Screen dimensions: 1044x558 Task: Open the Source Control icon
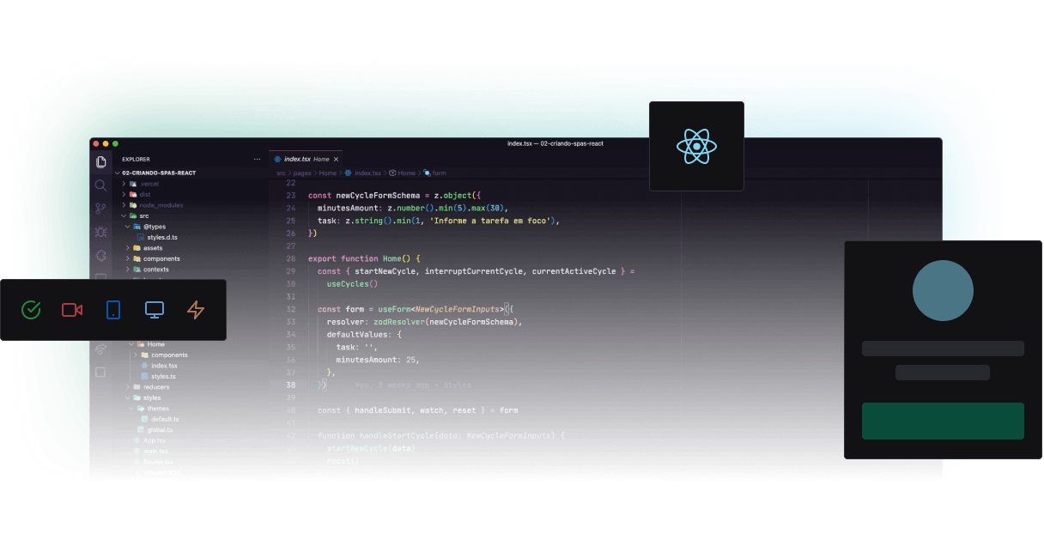(100, 209)
